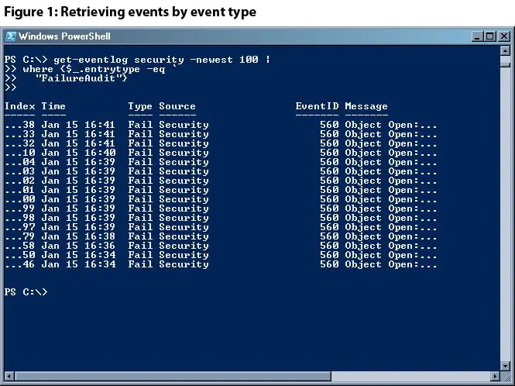Click the vertical scrollbar up arrow
The height and width of the screenshot is (386, 515).
tap(505, 50)
